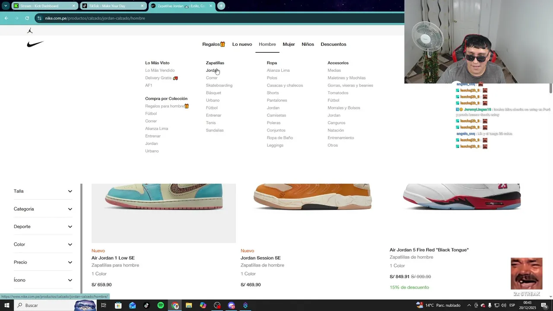Image resolution: width=553 pixels, height=311 pixels.
Task: Open the Lo nuevo menu item
Action: coord(242,44)
